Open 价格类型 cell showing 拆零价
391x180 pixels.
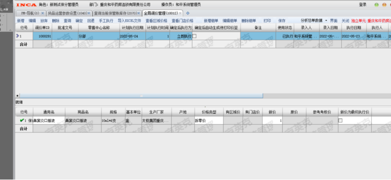click(x=209, y=120)
